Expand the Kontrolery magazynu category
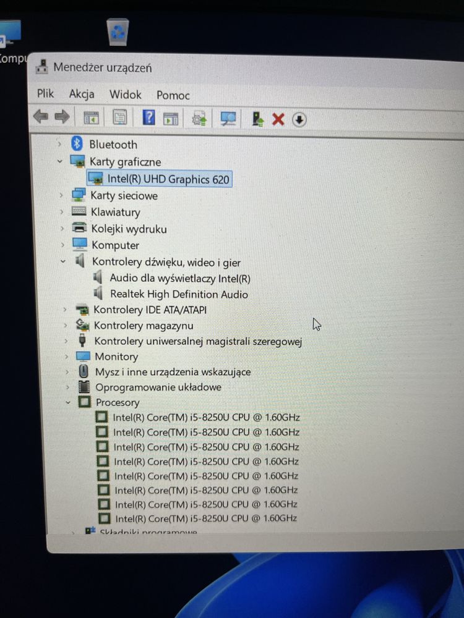 click(x=66, y=325)
